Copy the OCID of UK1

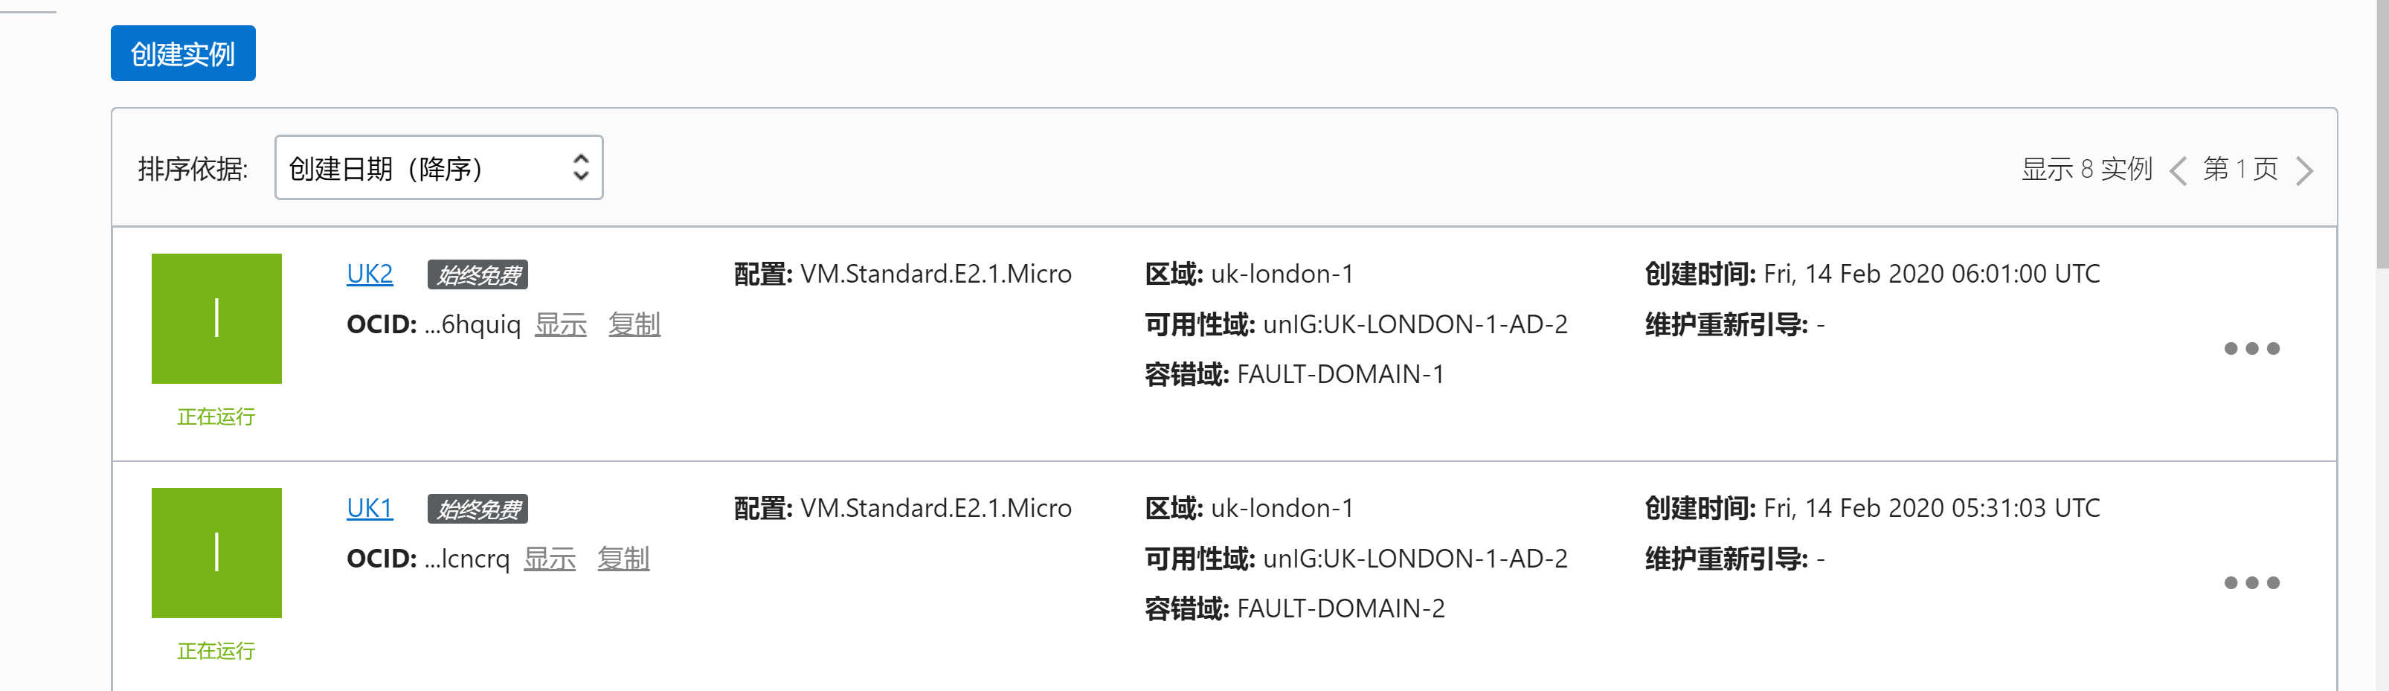(623, 559)
